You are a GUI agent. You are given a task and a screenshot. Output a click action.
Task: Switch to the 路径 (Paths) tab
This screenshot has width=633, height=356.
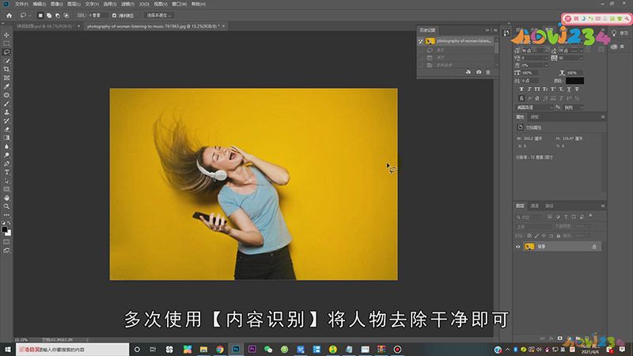coord(549,206)
